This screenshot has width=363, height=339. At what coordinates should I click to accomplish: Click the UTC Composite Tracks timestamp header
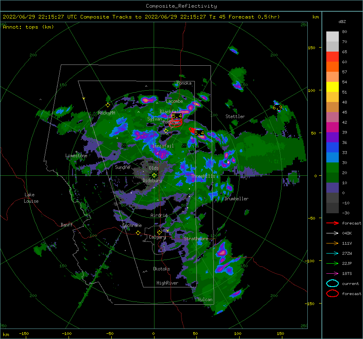point(141,17)
